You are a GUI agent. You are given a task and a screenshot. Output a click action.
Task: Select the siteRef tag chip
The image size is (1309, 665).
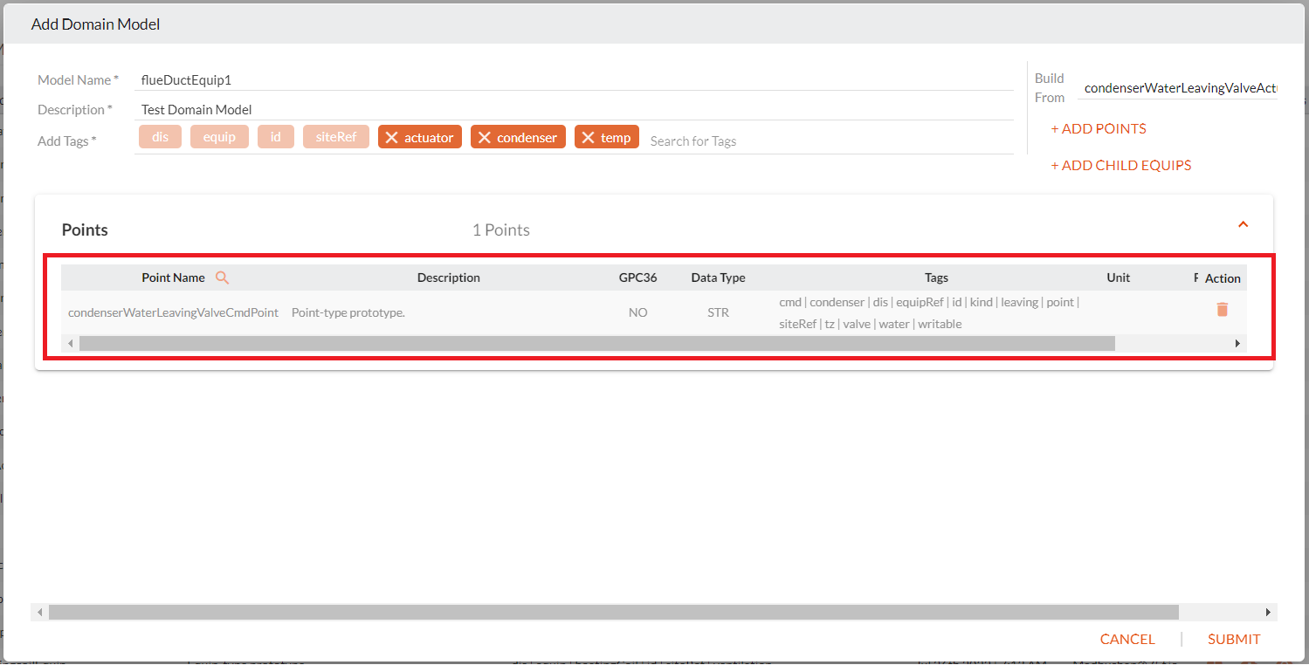pyautogui.click(x=336, y=137)
